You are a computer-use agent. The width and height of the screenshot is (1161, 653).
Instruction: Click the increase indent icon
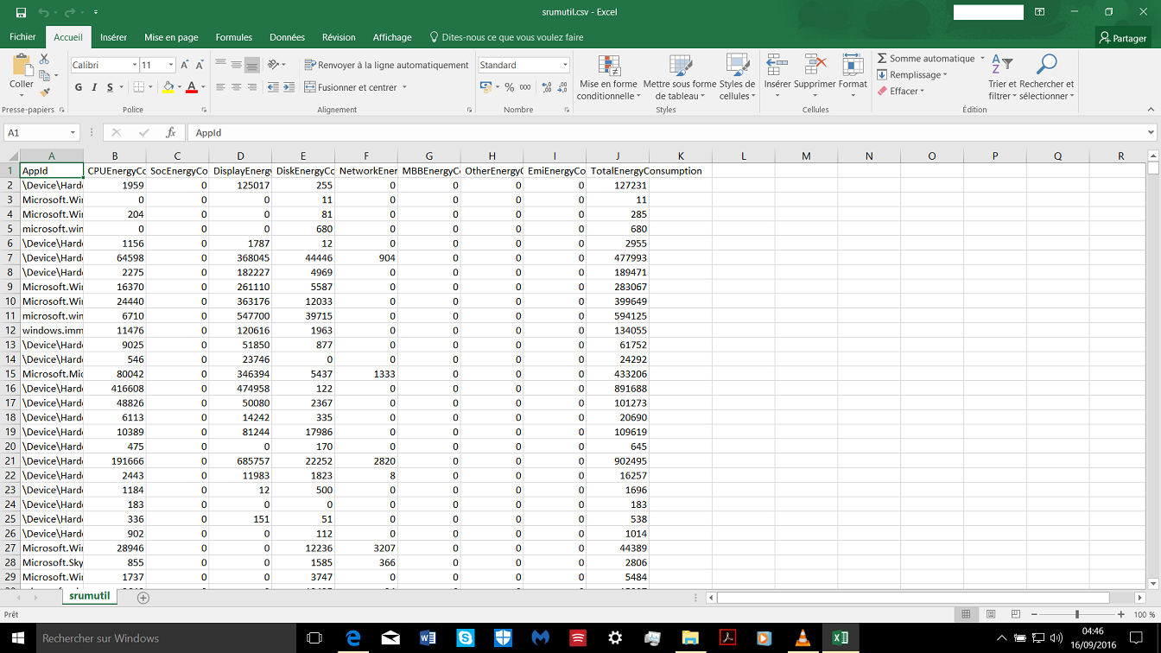[289, 87]
